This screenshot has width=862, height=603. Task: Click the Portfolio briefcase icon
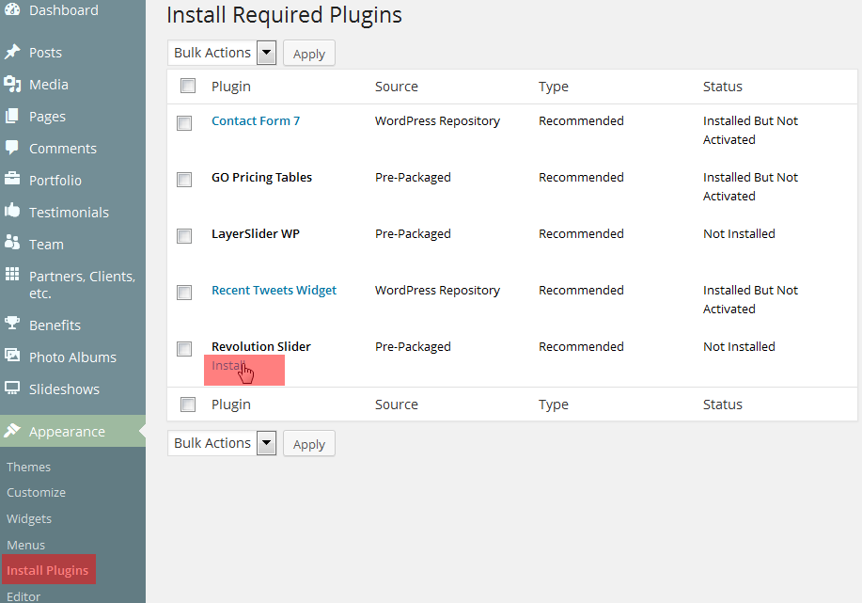[12, 180]
